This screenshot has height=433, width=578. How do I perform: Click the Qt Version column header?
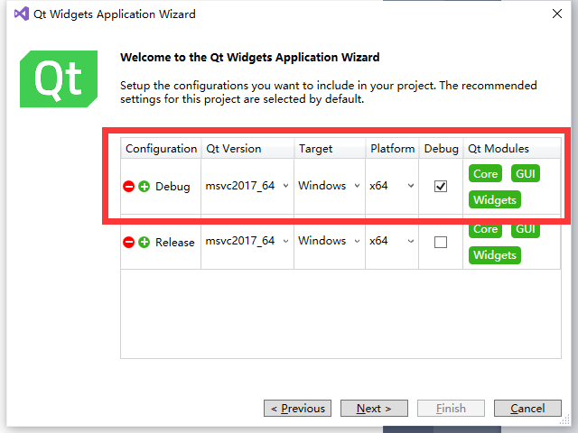point(247,148)
